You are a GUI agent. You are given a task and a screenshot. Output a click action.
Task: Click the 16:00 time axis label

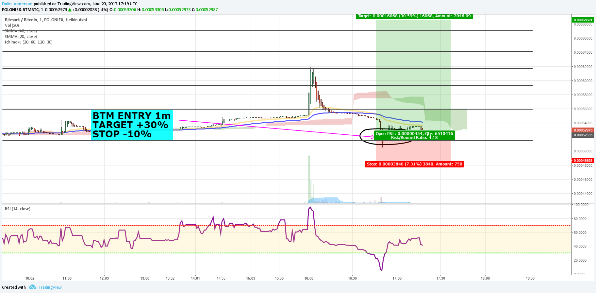pyautogui.click(x=309, y=278)
